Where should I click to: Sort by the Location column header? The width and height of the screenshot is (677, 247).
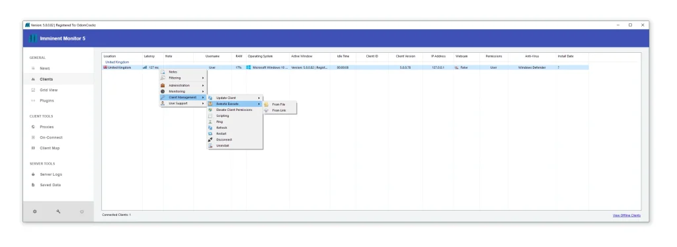point(110,57)
